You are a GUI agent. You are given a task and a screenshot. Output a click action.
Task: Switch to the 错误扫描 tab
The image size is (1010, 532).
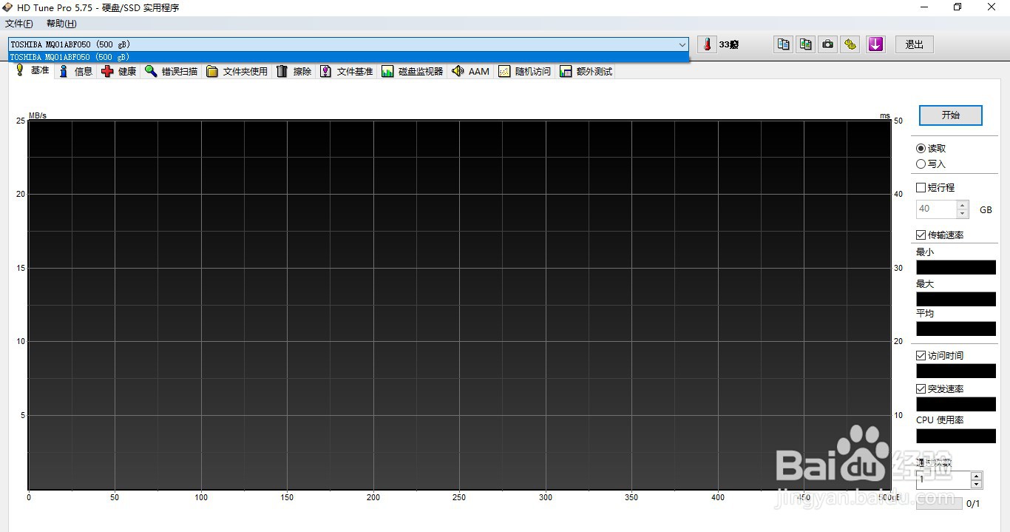172,72
